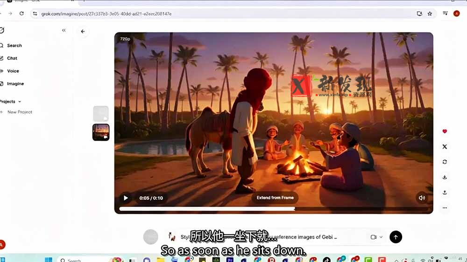The width and height of the screenshot is (467, 262).
Task: Seek on the video progress bar
Action: [273, 209]
